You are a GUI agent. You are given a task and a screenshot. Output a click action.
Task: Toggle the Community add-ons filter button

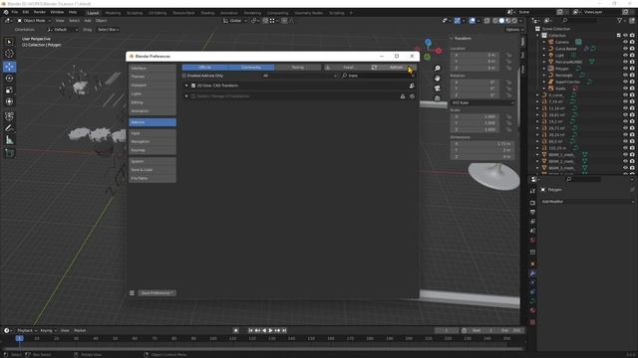coord(251,68)
